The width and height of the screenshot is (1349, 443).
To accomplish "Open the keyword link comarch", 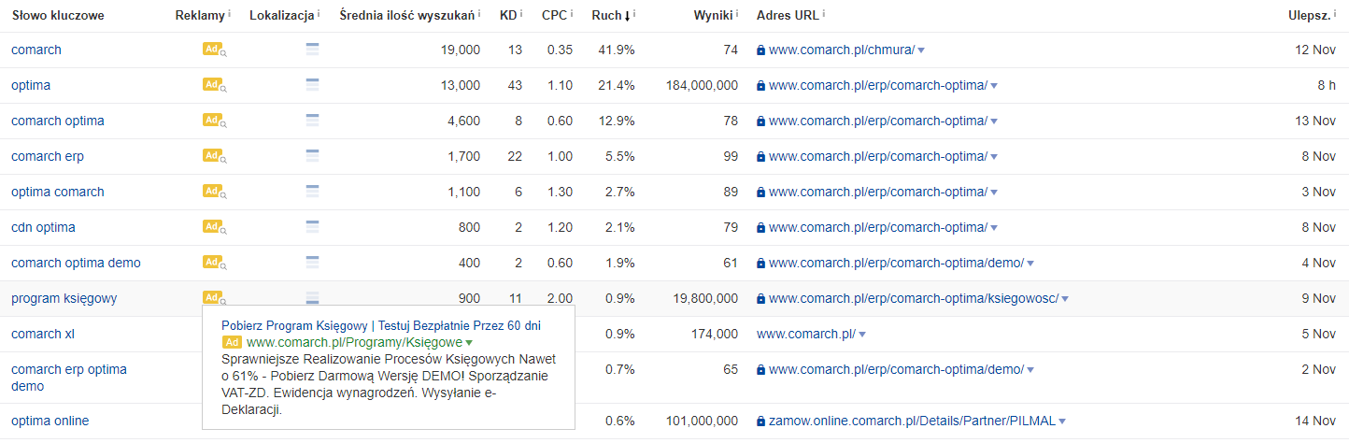I will tap(36, 50).
